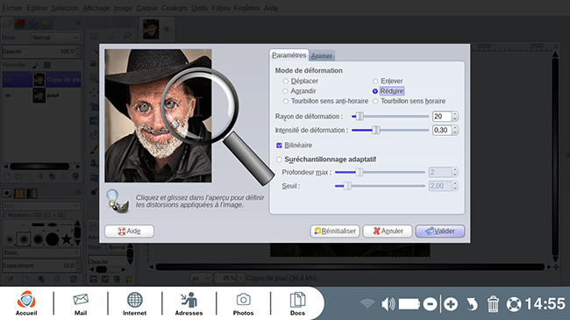Image resolution: width=570 pixels, height=320 pixels.
Task: Open the Mail application icon
Action: tap(81, 303)
